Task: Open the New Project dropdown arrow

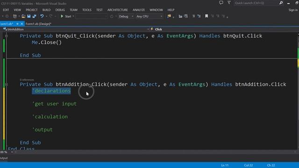Action: (x=19, y=16)
